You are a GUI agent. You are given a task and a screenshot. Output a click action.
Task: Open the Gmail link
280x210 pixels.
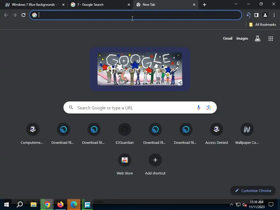point(228,38)
